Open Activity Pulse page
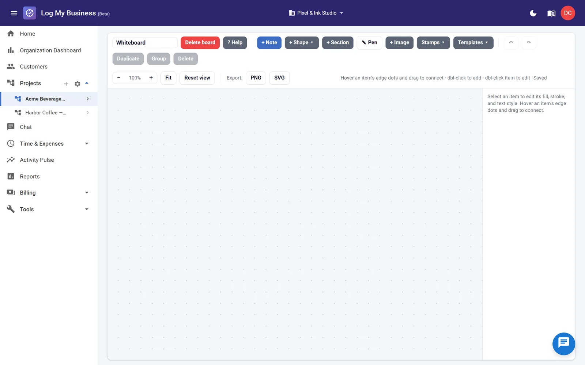 click(49, 160)
